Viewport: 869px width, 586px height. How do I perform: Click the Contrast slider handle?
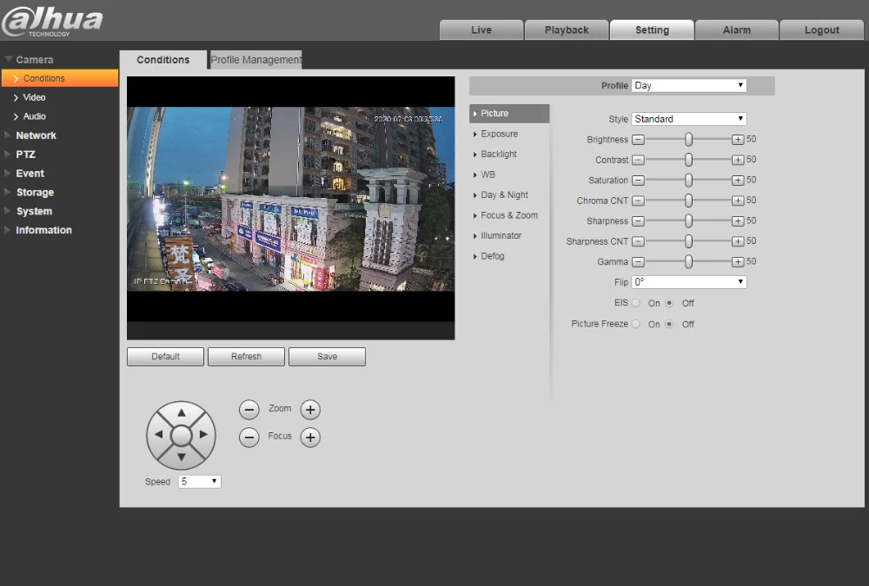pyautogui.click(x=688, y=160)
